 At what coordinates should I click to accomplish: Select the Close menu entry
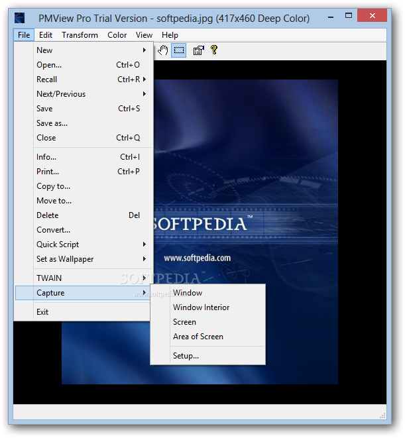coord(84,138)
